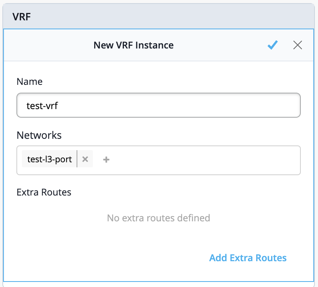Click the New VRF Instance title
This screenshot has width=318, height=287.
(134, 45)
